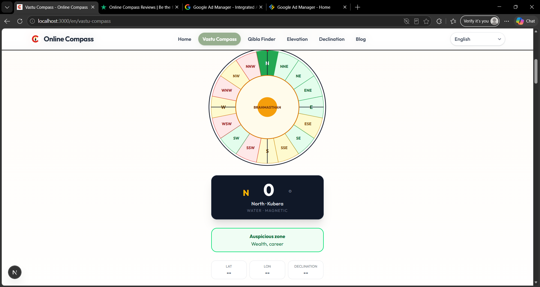
Task: Click the DECLINATION value box
Action: coord(306,270)
